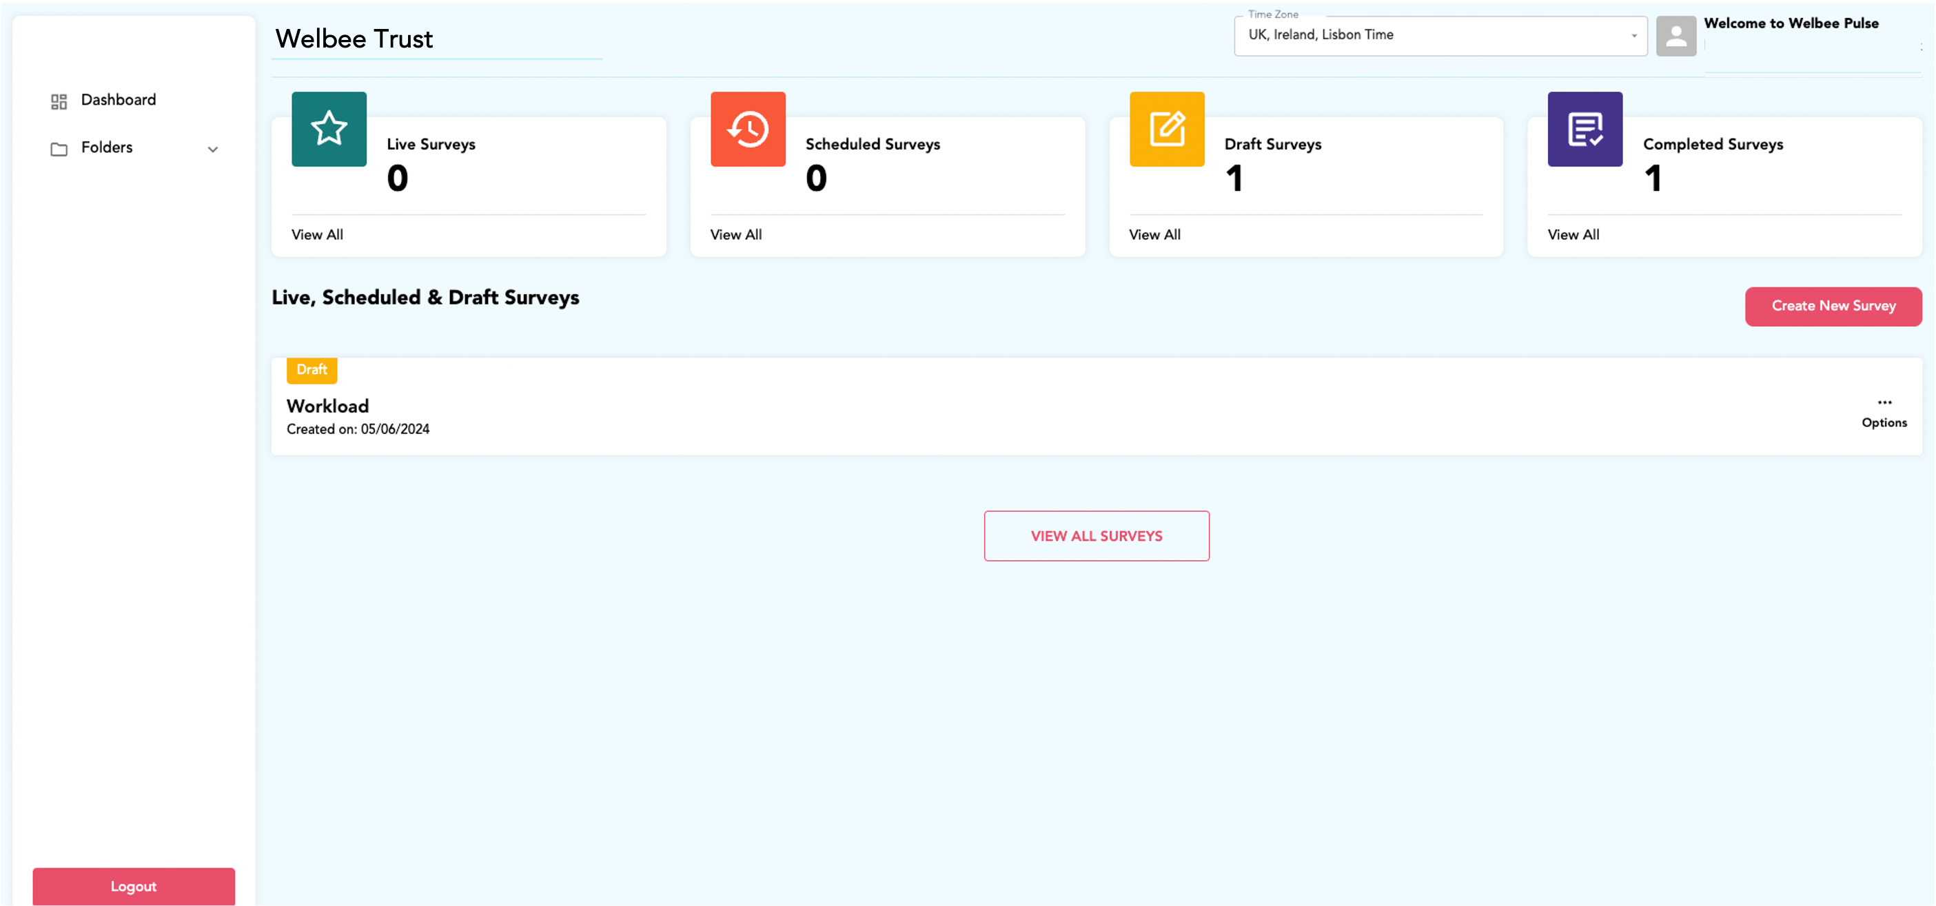
Task: Click the Create New Survey button
Action: coord(1833,306)
